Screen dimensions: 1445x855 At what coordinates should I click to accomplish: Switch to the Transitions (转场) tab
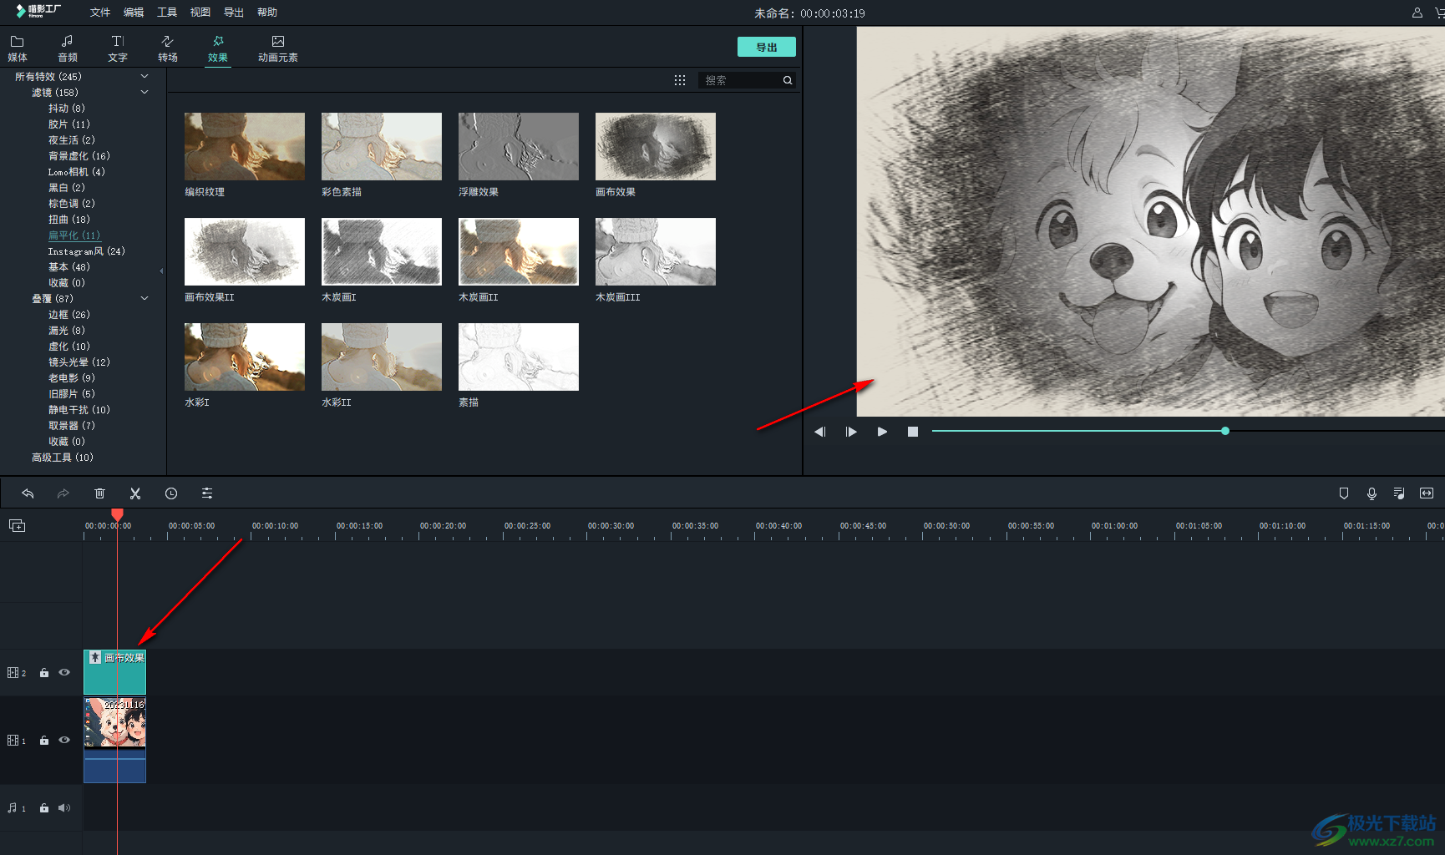coord(168,48)
